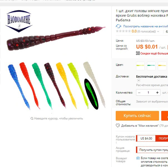The height and width of the screenshot is (167, 168).
Task: Click the magnifier icon under product image
Action: coord(32,118)
